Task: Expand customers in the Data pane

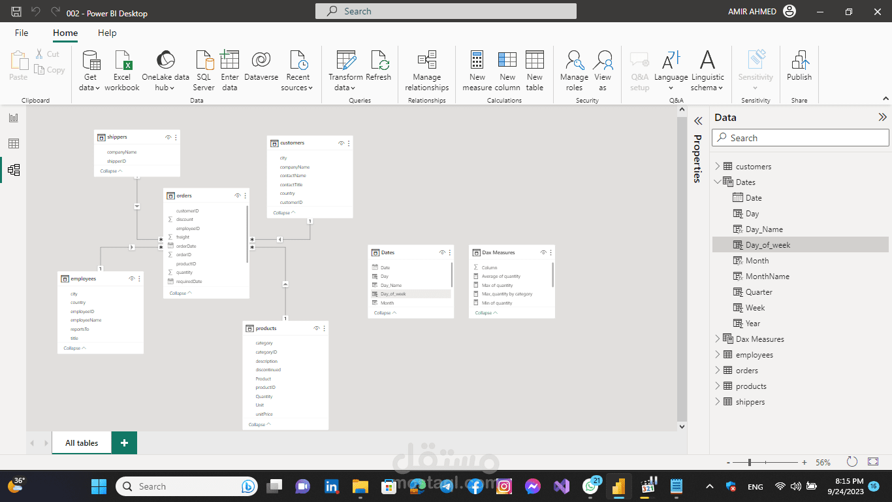Action: tap(717, 167)
